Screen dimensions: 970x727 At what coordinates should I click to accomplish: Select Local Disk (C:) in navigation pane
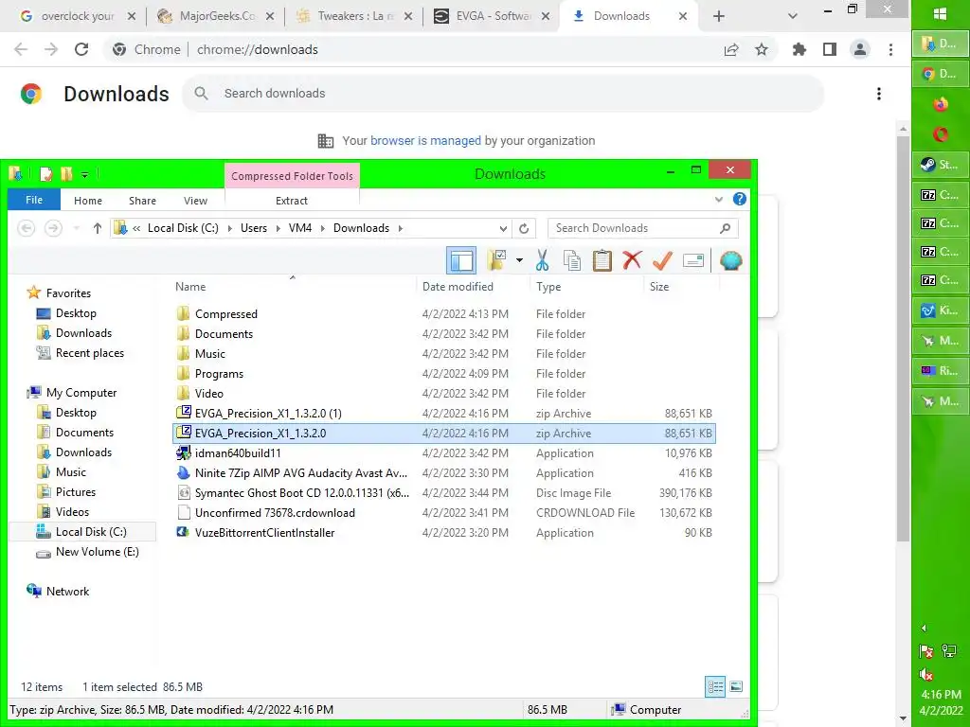click(91, 532)
